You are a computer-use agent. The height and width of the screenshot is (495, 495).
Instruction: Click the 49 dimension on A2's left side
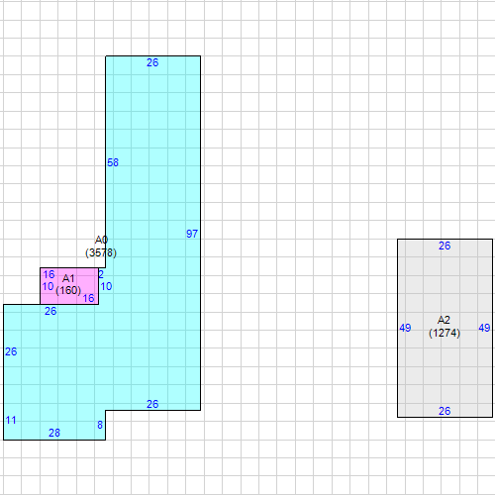pyautogui.click(x=405, y=328)
